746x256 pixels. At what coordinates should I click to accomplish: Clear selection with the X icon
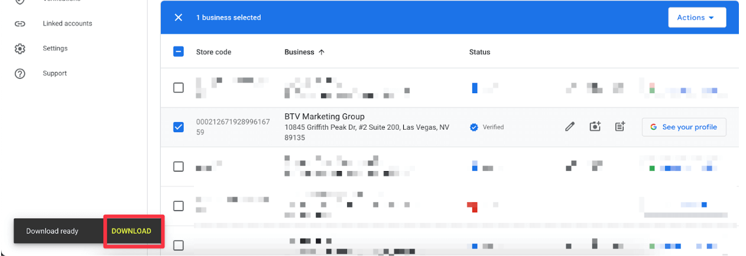[179, 18]
